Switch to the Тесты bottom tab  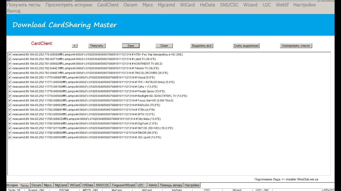[25, 185]
